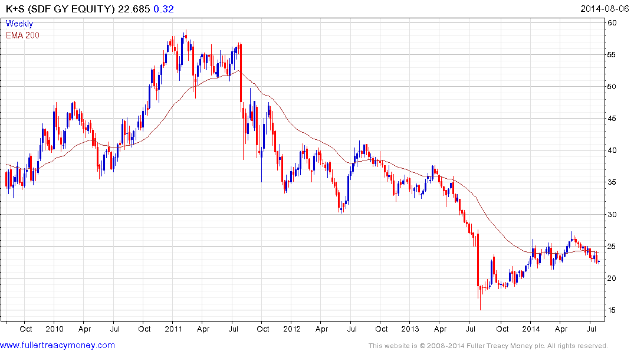Select the chart title K+S (SDF GY EQUITY)
The height and width of the screenshot is (354, 634).
[x=60, y=9]
